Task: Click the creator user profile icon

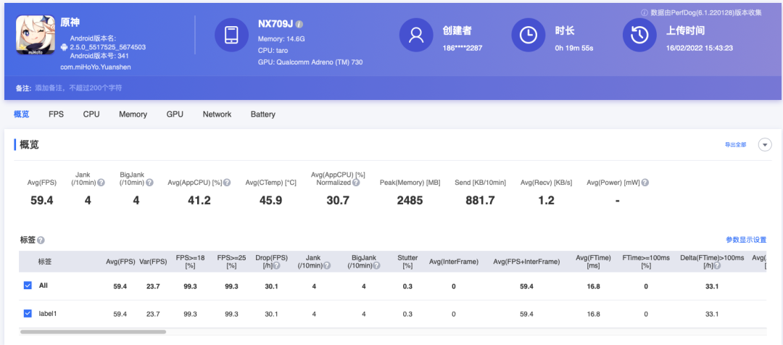Action: tap(416, 36)
